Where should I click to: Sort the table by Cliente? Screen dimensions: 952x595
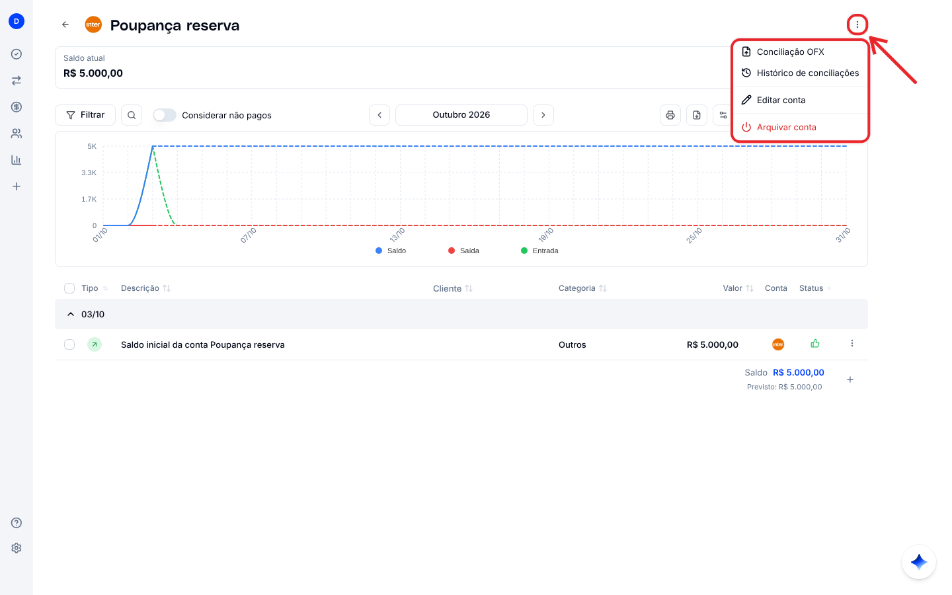tap(453, 288)
